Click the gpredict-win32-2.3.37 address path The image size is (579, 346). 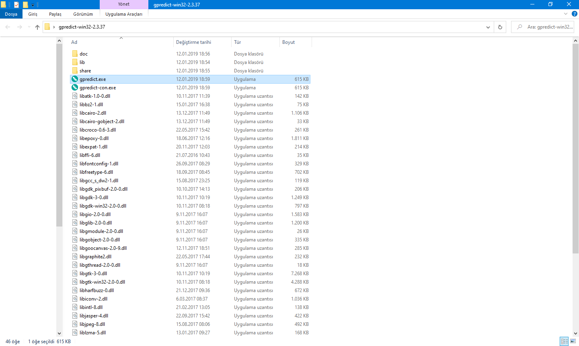82,27
